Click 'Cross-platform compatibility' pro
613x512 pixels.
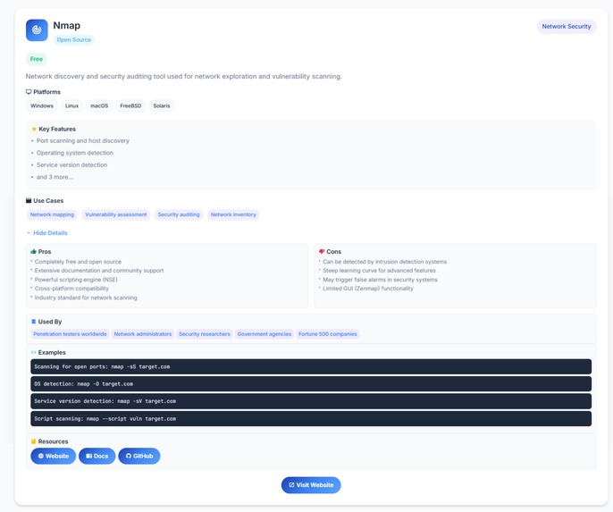tap(71, 289)
